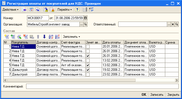Click the OK button
The image size is (182, 99).
pos(144,95)
